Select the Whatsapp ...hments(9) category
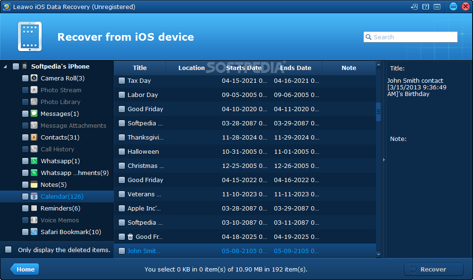The height and width of the screenshot is (280, 473). click(75, 173)
